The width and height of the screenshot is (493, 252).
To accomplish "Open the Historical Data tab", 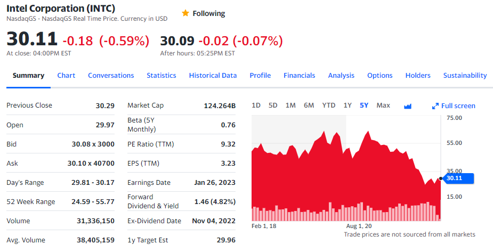I will (x=213, y=76).
